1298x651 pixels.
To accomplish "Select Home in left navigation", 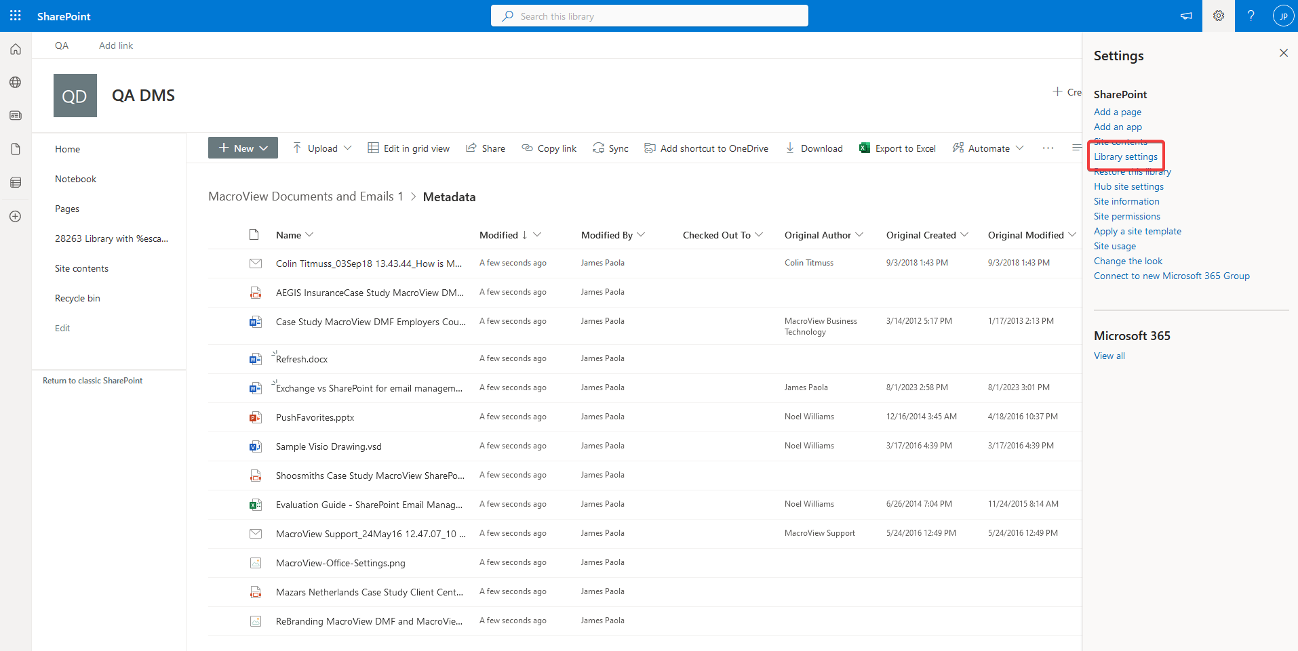I will 67,149.
